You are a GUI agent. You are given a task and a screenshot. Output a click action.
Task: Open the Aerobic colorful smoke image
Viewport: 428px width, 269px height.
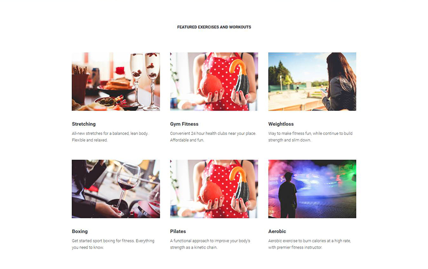[x=312, y=189]
